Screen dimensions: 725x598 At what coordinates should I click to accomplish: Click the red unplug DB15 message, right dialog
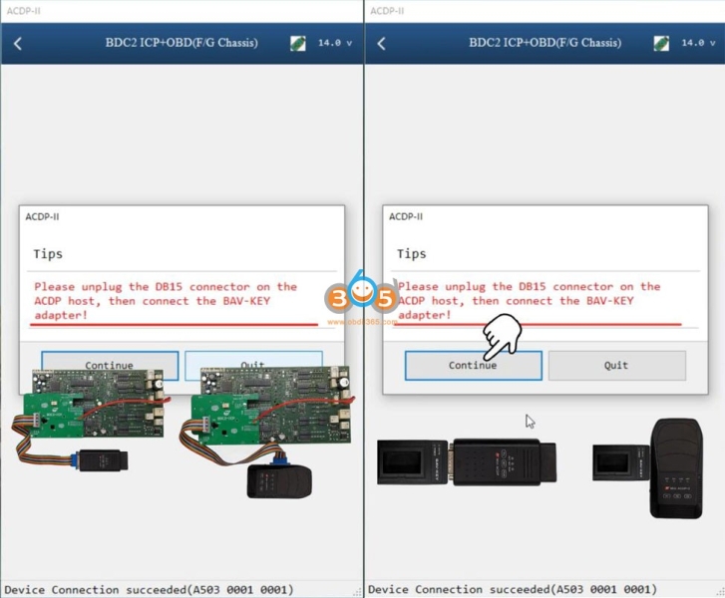coord(529,301)
